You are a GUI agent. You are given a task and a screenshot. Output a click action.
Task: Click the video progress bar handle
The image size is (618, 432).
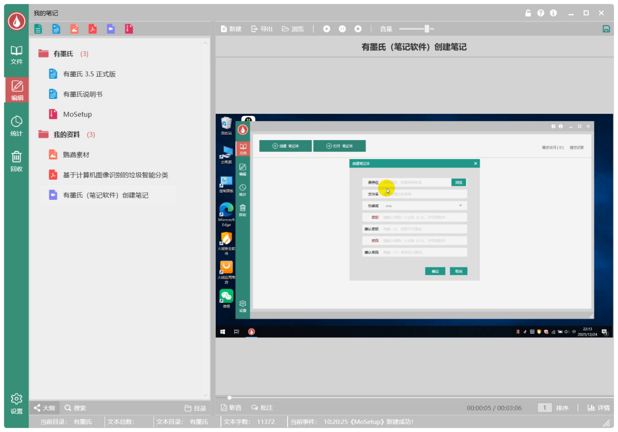pos(229,398)
